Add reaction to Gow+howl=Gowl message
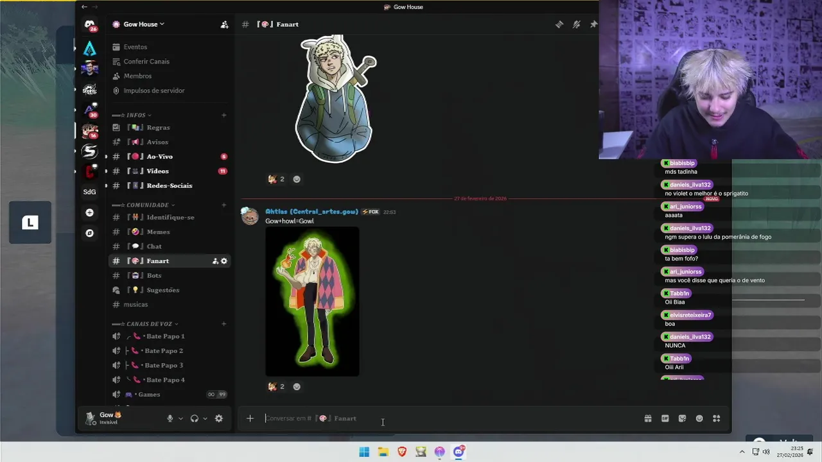 coord(297,386)
